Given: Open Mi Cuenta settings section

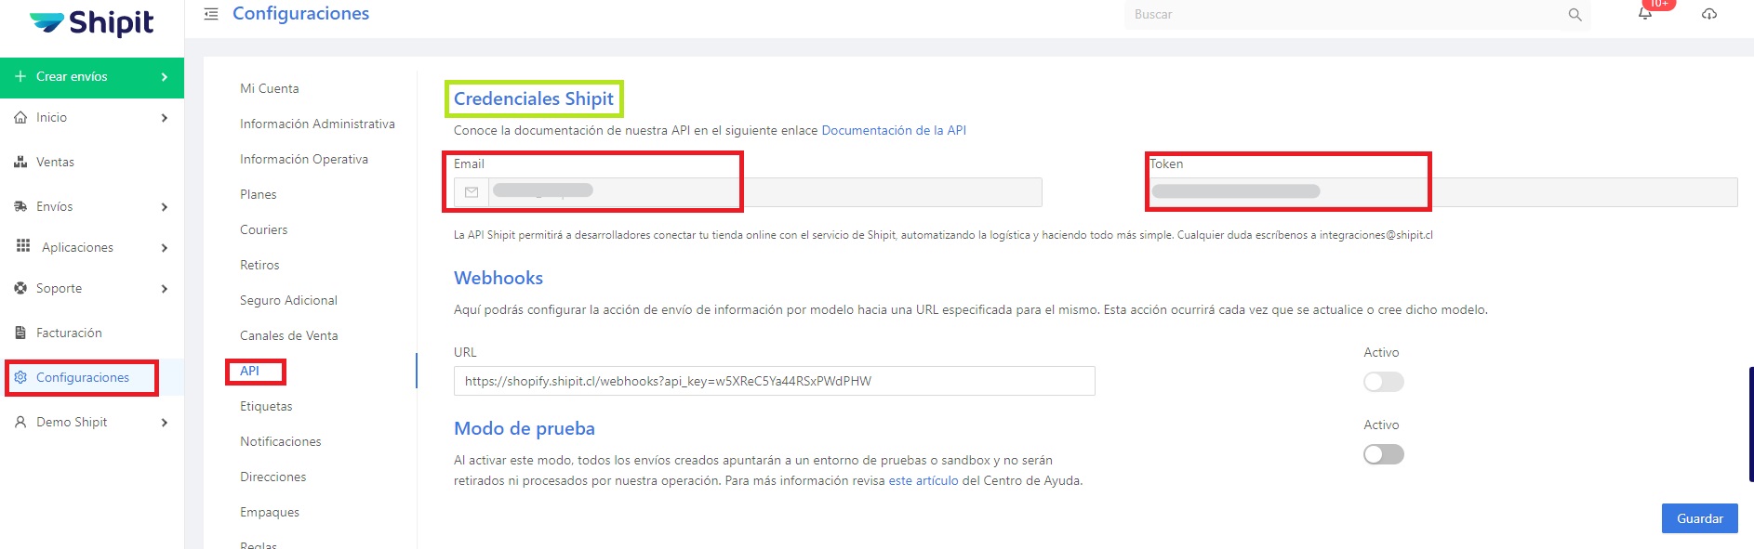Looking at the screenshot, I should tap(270, 88).
